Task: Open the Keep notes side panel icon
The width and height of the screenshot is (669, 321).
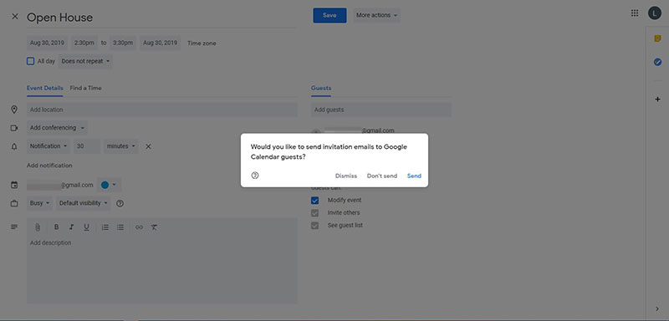Action: coord(657,38)
